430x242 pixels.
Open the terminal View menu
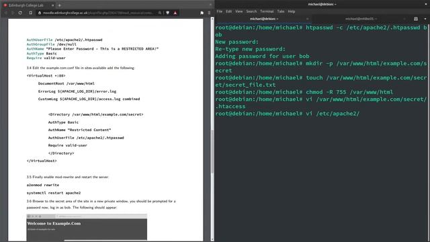(239, 11)
